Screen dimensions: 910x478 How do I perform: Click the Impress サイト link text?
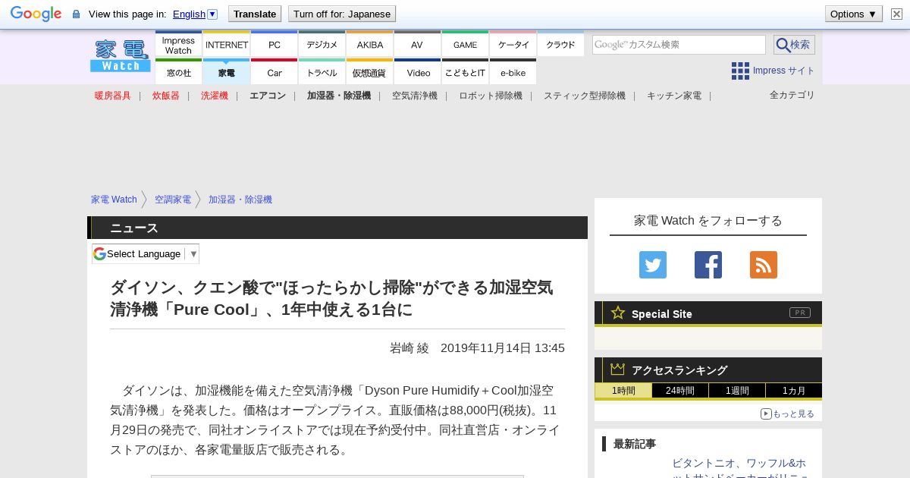[x=784, y=71]
